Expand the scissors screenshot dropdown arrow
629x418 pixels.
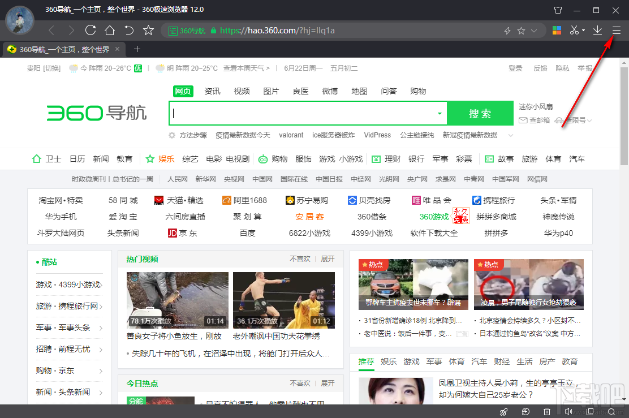pyautogui.click(x=583, y=31)
